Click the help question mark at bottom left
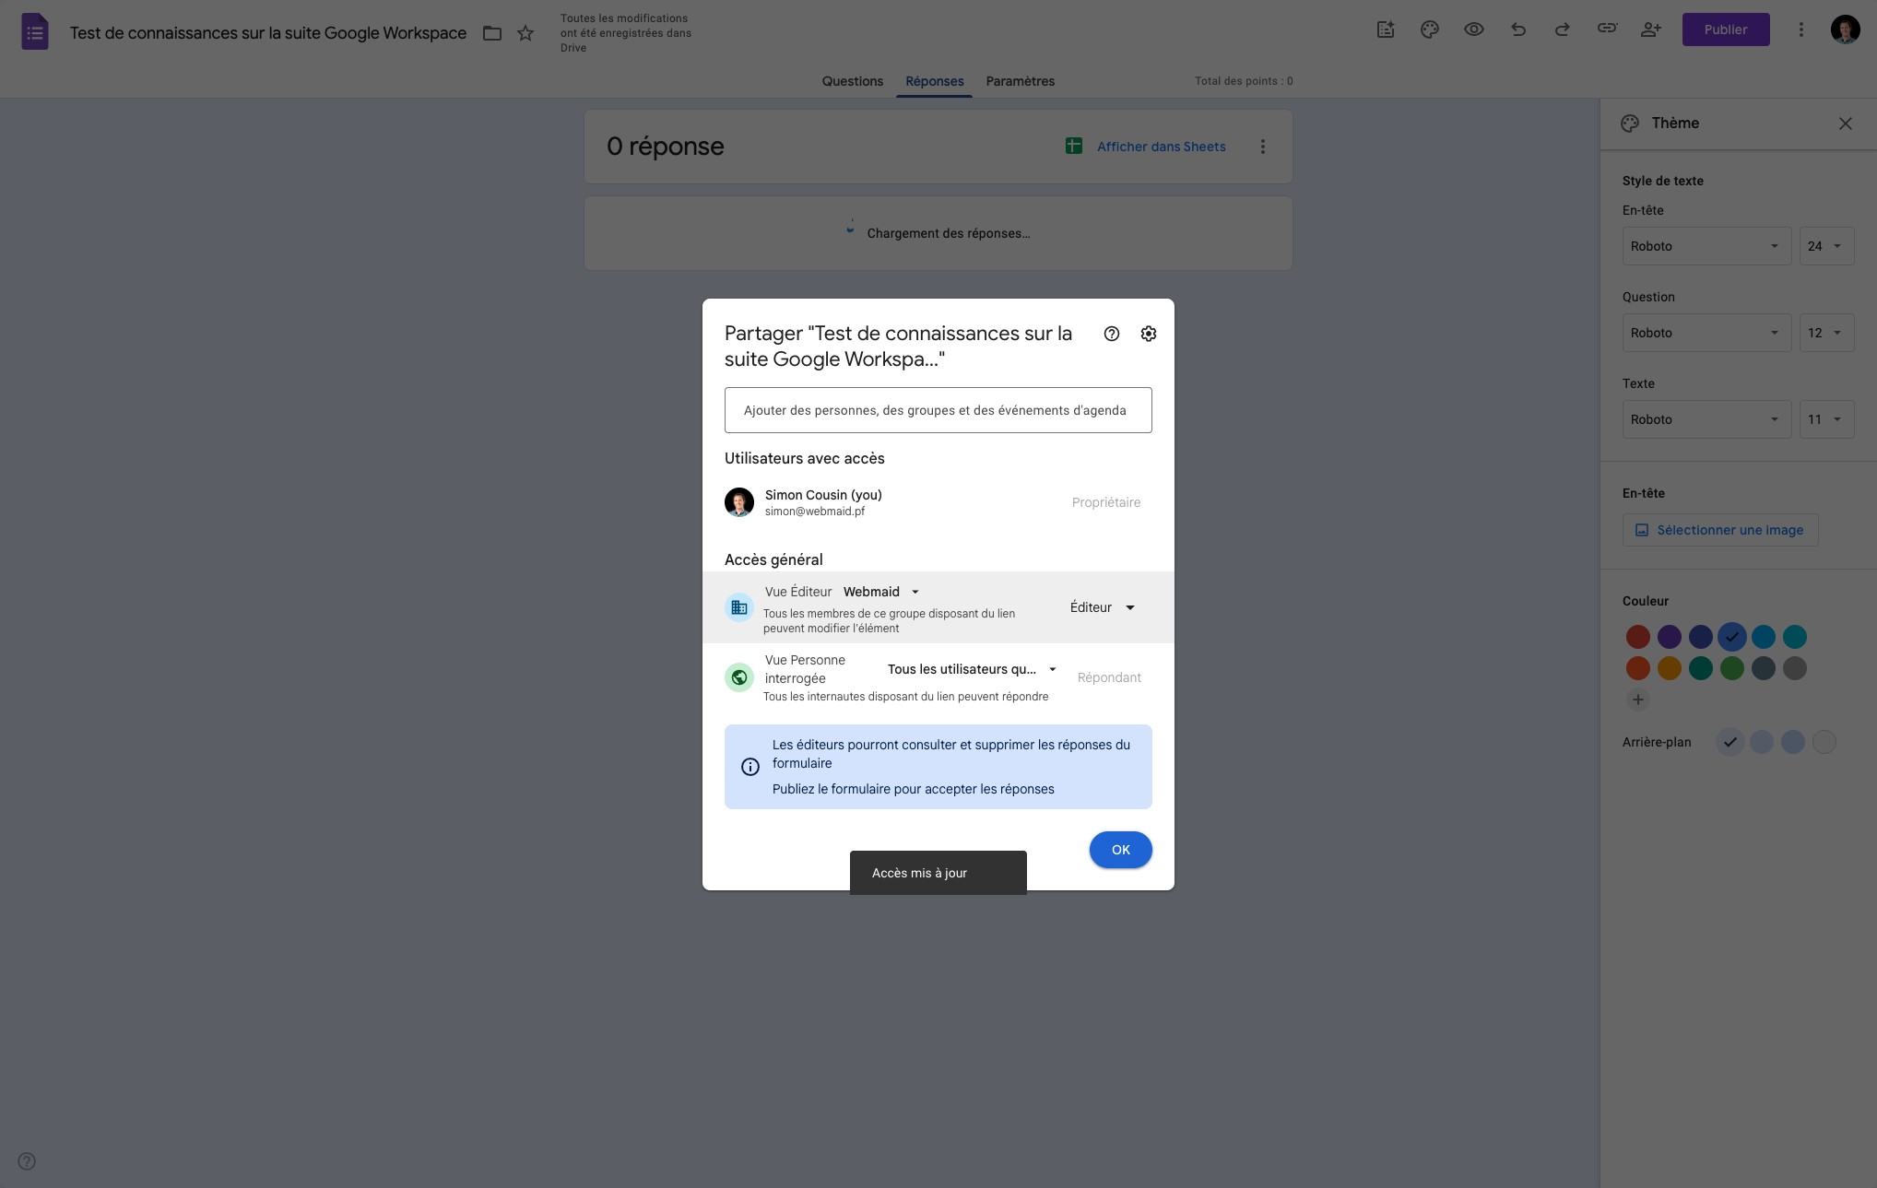 (27, 1161)
